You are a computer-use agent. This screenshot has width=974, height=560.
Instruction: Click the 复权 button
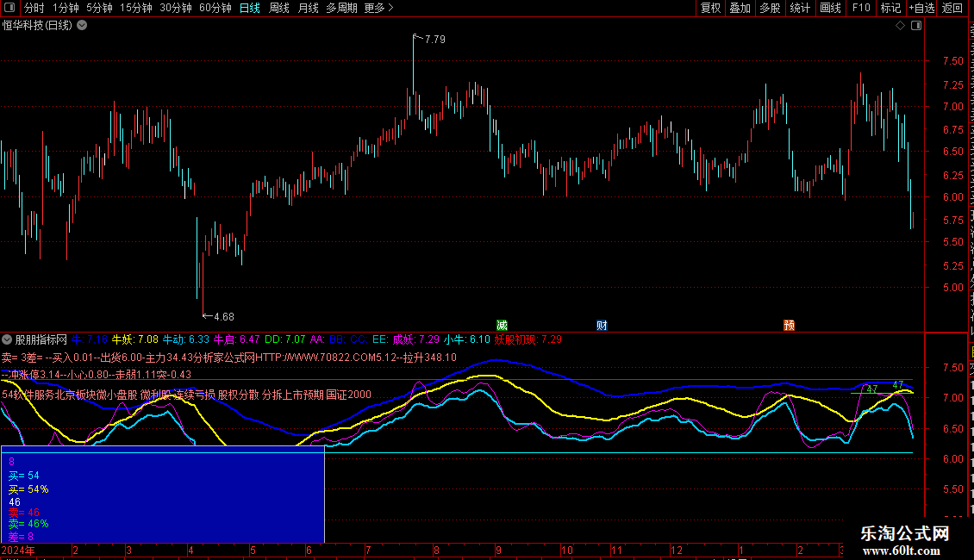710,8
